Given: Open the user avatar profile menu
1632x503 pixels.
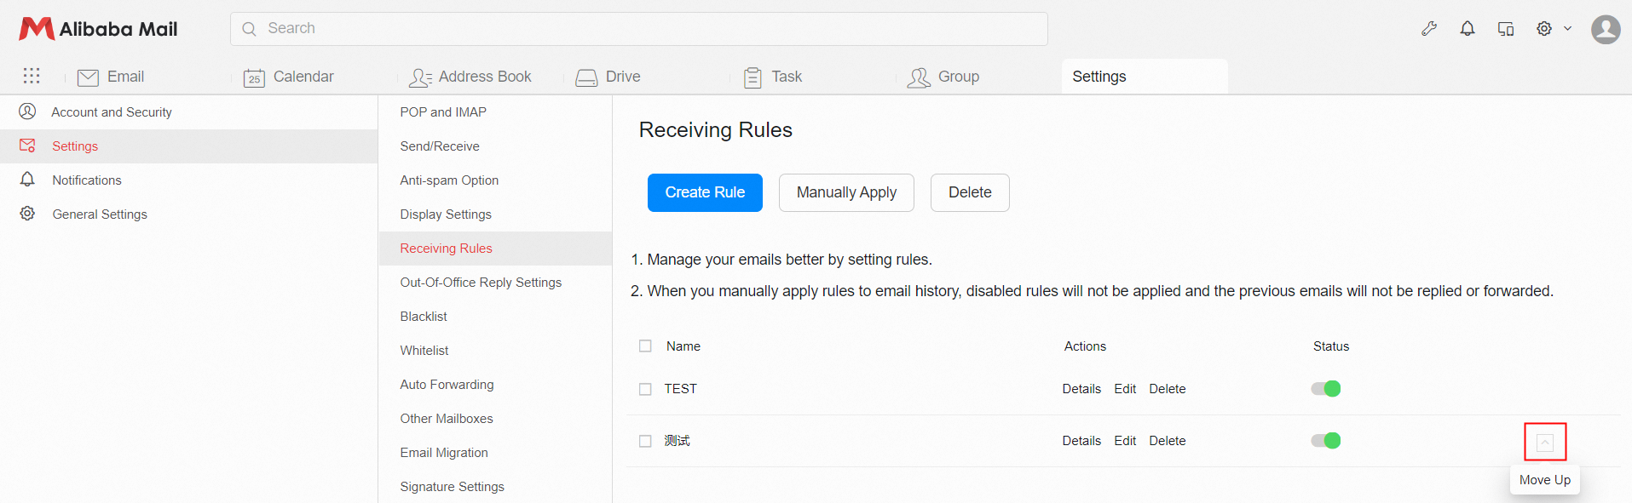Looking at the screenshot, I should (x=1606, y=29).
